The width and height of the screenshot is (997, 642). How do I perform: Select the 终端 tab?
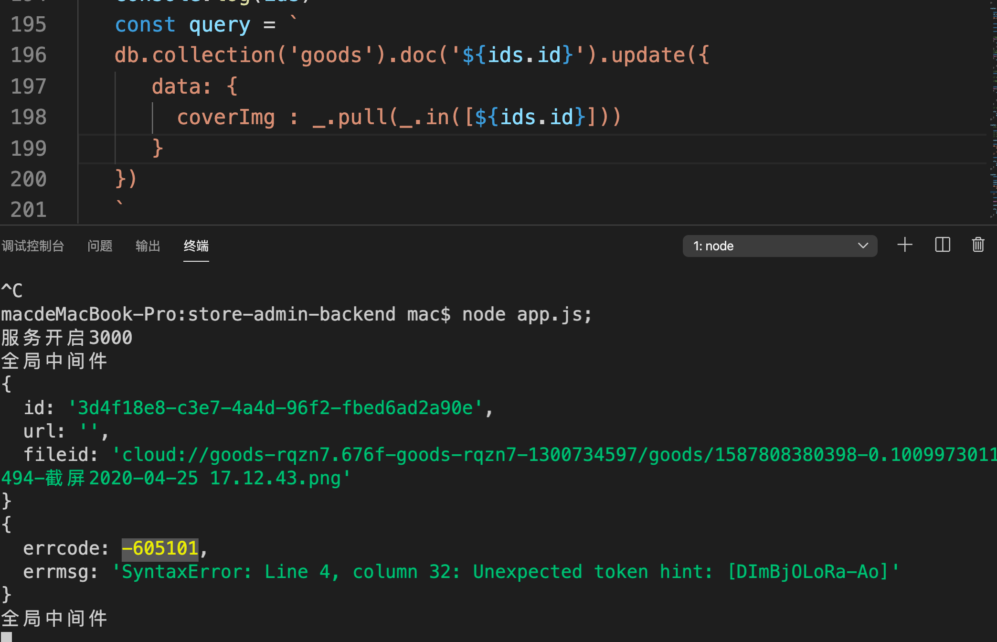point(196,246)
